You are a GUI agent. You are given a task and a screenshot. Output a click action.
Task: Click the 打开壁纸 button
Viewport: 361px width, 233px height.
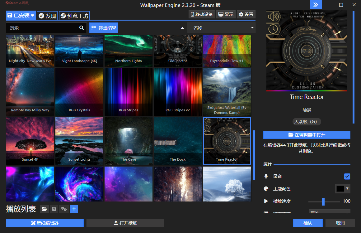click(125, 223)
